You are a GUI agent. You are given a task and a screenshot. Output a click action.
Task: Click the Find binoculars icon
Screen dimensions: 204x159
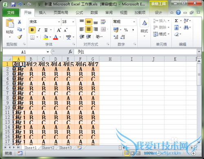(186, 27)
